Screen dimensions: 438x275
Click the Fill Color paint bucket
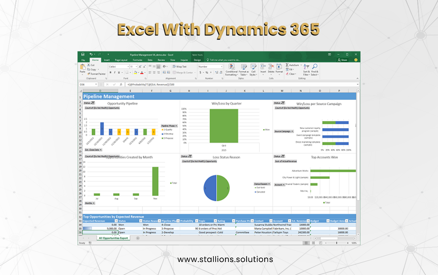coord(135,72)
